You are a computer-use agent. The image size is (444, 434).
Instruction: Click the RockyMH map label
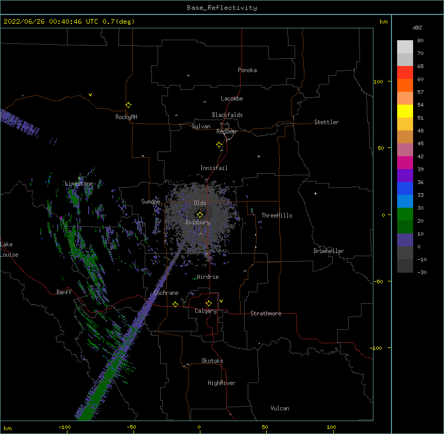[x=126, y=117]
